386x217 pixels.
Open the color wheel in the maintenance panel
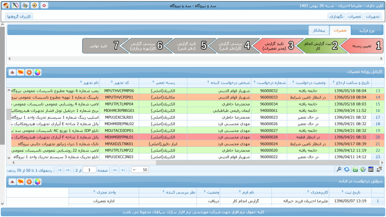pyautogui.click(x=37, y=72)
